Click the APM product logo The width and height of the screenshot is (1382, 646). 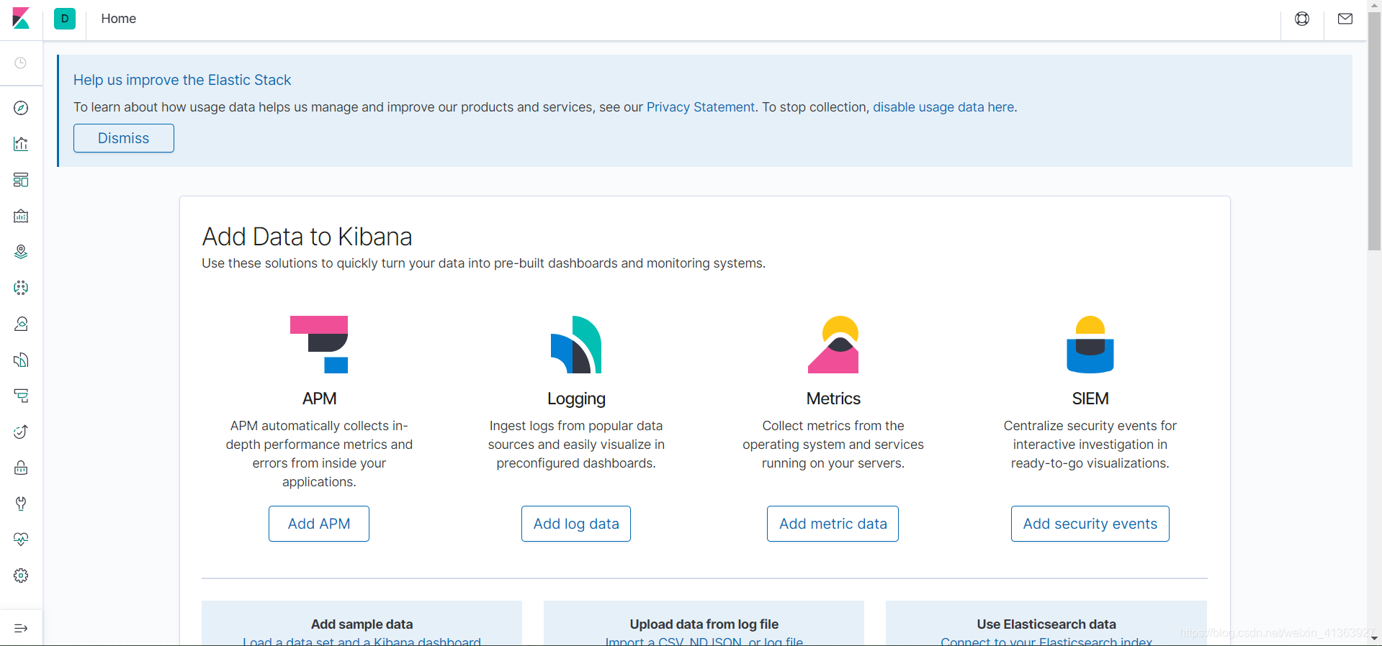click(x=319, y=345)
